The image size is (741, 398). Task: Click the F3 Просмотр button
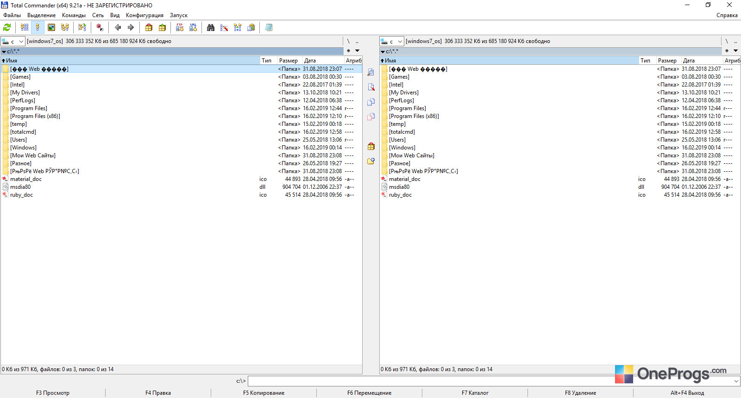point(53,393)
